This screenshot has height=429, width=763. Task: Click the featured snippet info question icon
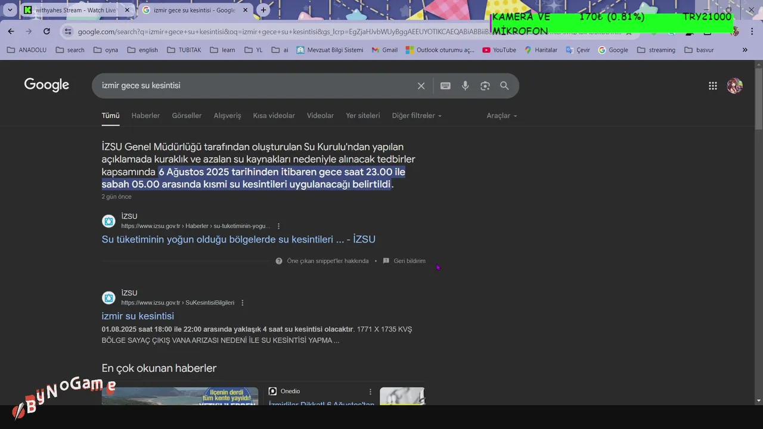click(279, 261)
